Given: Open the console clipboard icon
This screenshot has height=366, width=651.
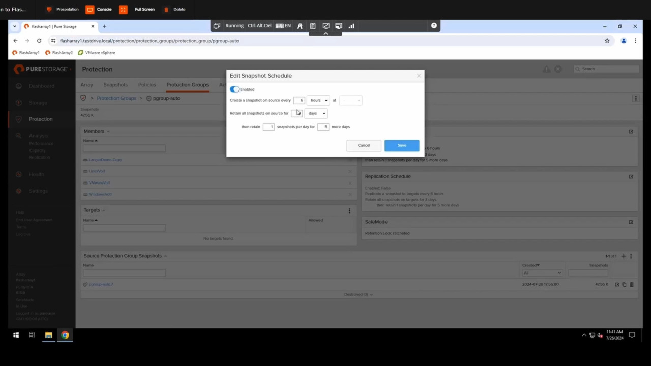Looking at the screenshot, I should [x=313, y=26].
